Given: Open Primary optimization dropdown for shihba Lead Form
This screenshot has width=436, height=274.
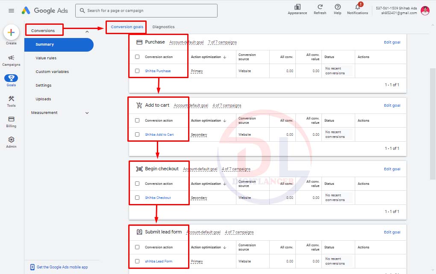Looking at the screenshot, I should pyautogui.click(x=197, y=262).
